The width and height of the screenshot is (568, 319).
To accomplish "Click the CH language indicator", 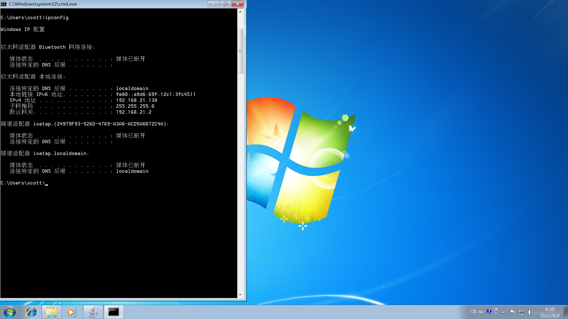I will point(473,312).
